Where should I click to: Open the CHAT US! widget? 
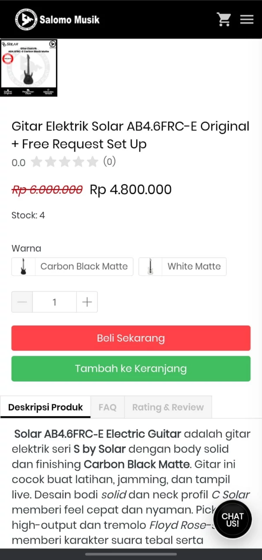[232, 519]
